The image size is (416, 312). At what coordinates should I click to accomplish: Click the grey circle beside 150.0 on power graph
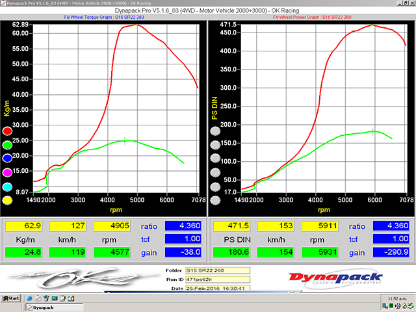215,145
